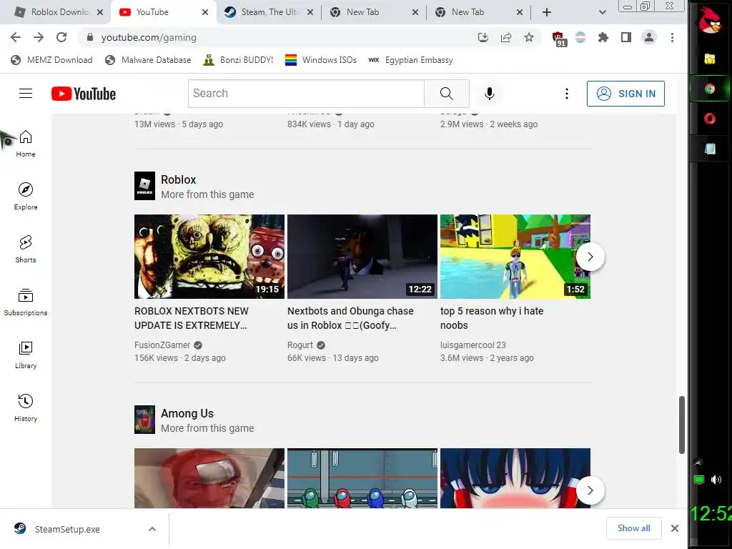Go forward with browser forward arrow
732x549 pixels.
coord(39,37)
